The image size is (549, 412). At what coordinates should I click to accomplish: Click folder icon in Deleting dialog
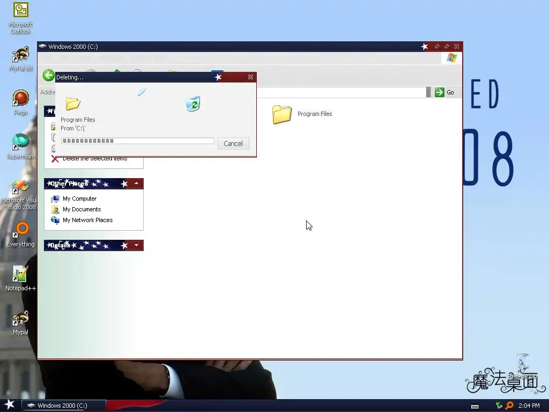click(x=73, y=104)
